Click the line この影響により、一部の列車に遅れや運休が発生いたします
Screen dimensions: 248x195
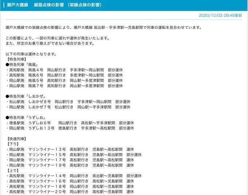[58, 38]
